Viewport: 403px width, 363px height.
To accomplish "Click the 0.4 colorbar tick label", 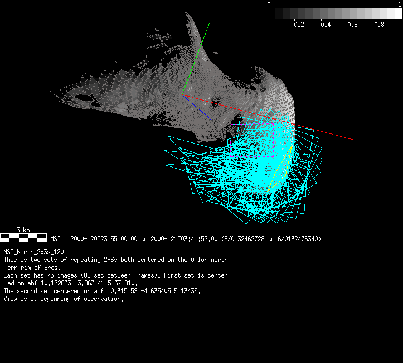I will pos(326,25).
